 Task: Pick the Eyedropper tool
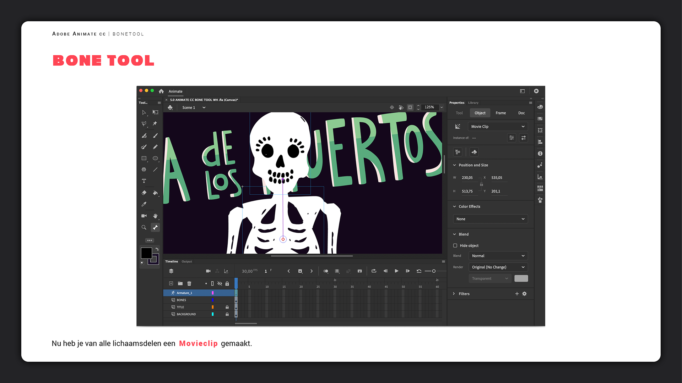pos(144,204)
